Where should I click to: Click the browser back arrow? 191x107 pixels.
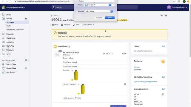click(x=3, y=1)
